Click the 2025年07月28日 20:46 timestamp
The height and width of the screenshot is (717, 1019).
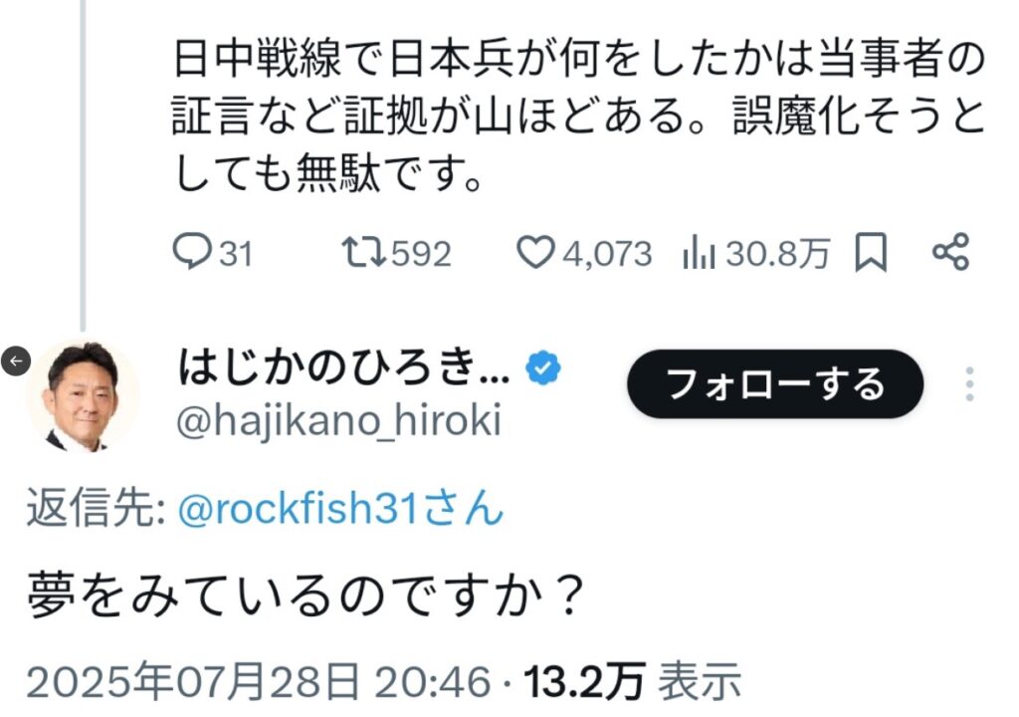point(259,682)
